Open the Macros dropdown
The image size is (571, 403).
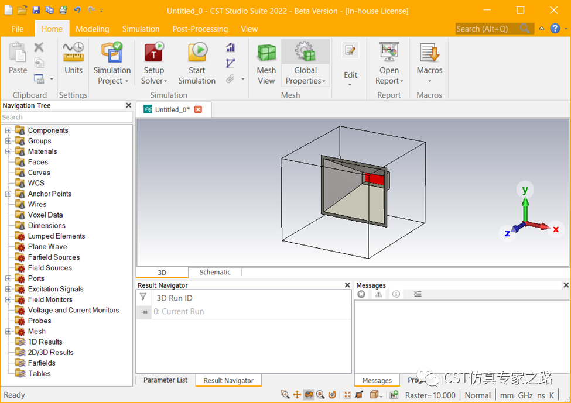(429, 81)
